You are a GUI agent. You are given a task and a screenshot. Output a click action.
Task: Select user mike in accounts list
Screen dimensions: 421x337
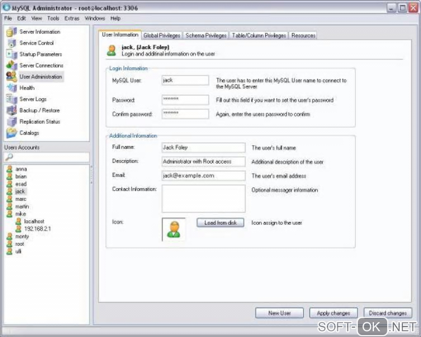point(20,214)
